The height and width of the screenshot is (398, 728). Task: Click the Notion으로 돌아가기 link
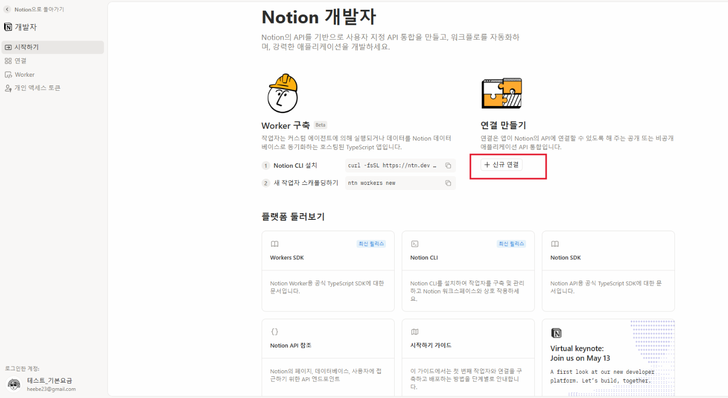click(39, 9)
